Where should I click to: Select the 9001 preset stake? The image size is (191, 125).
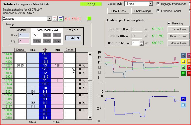[x=56, y=35]
